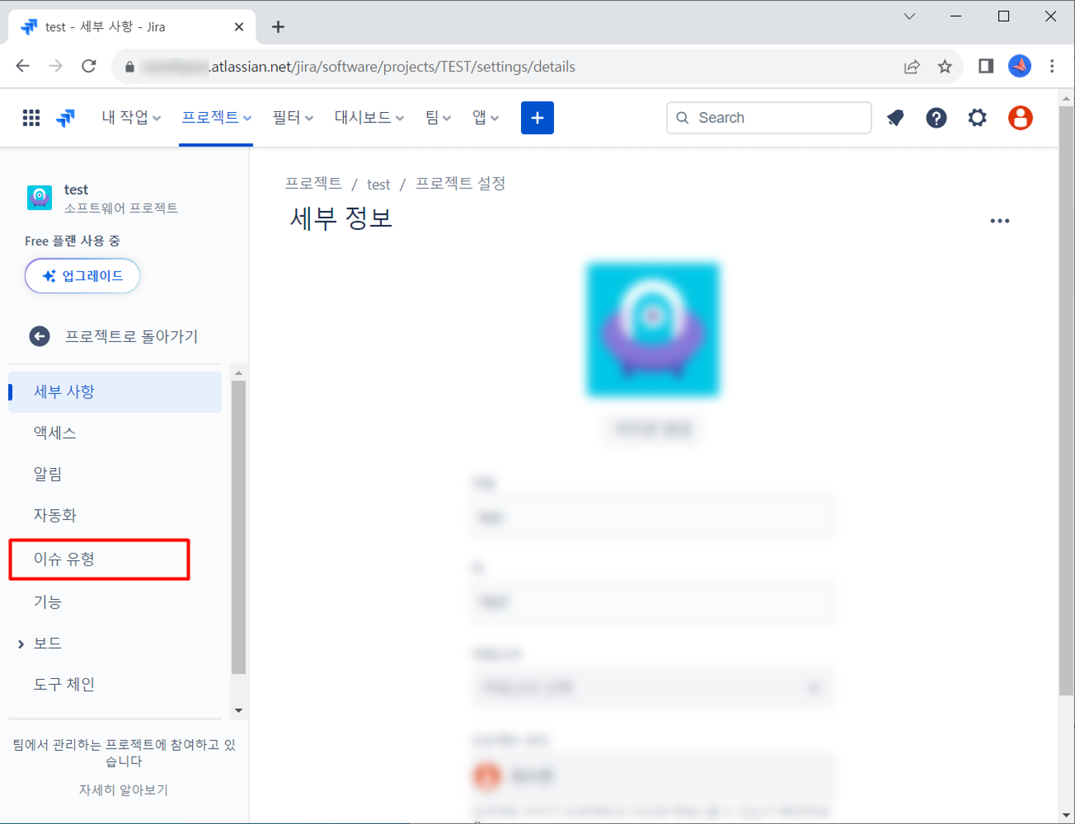Open the 대시보드 dropdown menu

click(x=369, y=118)
